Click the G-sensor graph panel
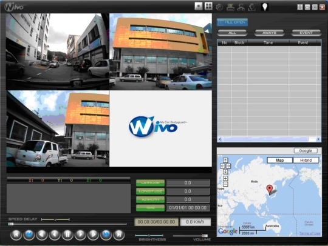Viewport: 328px width, 246px height. pyautogui.click(x=69, y=198)
